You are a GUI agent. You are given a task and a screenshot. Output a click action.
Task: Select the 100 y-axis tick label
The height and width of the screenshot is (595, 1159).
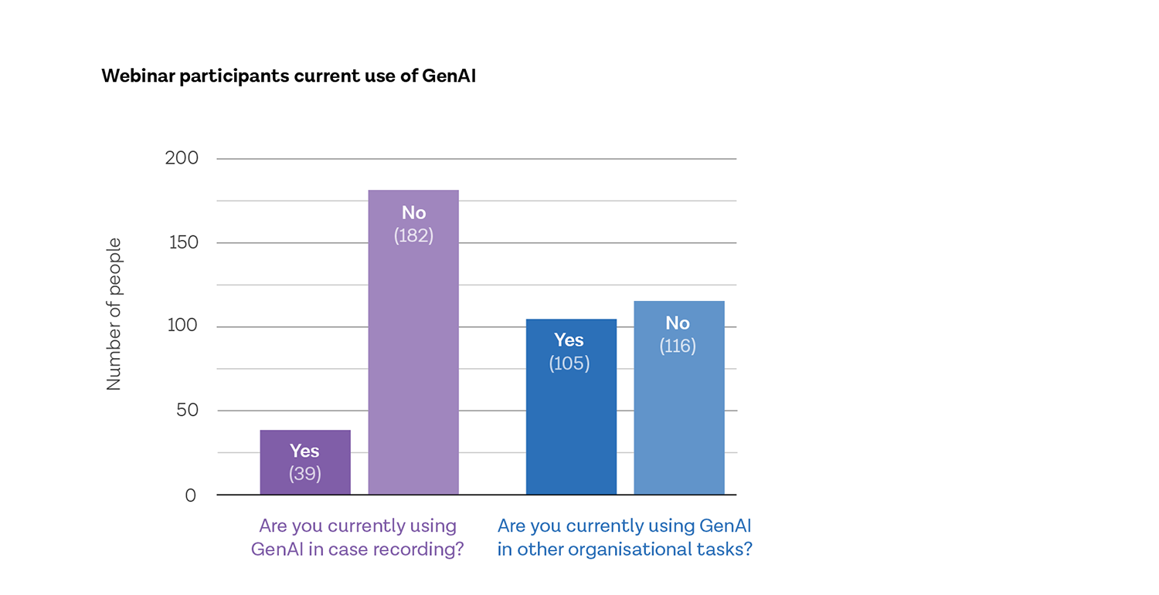[x=182, y=326]
